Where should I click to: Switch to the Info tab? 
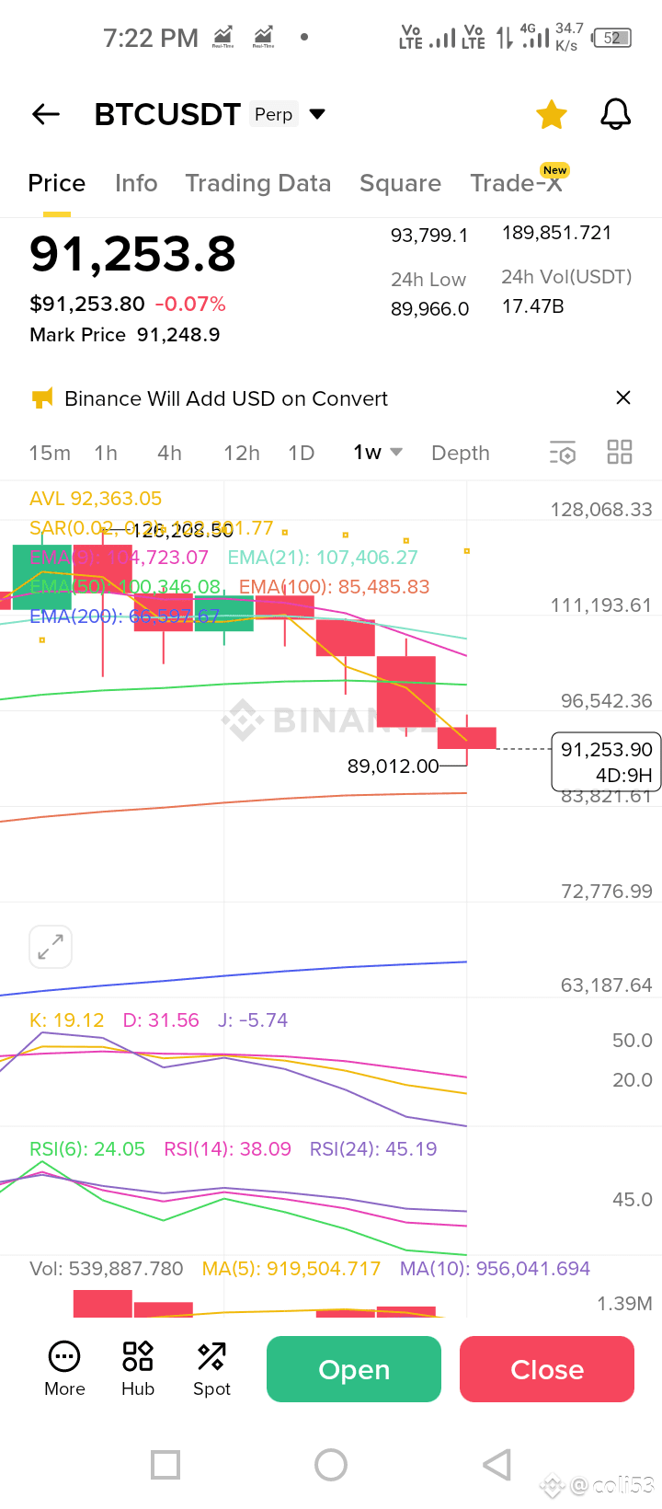coord(136,183)
